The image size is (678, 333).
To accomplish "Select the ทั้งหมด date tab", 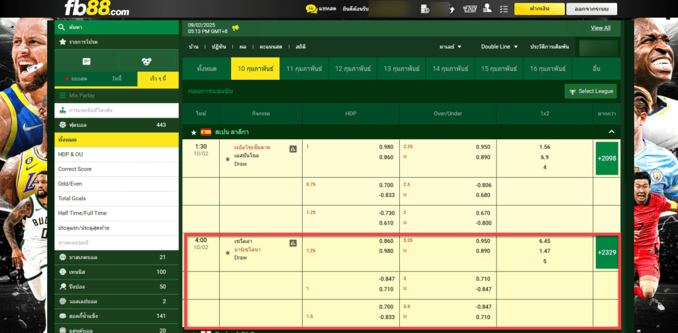I will 207,69.
